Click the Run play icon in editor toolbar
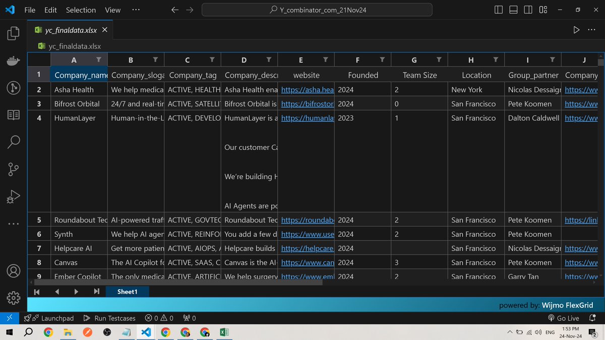The width and height of the screenshot is (605, 340). tap(576, 30)
